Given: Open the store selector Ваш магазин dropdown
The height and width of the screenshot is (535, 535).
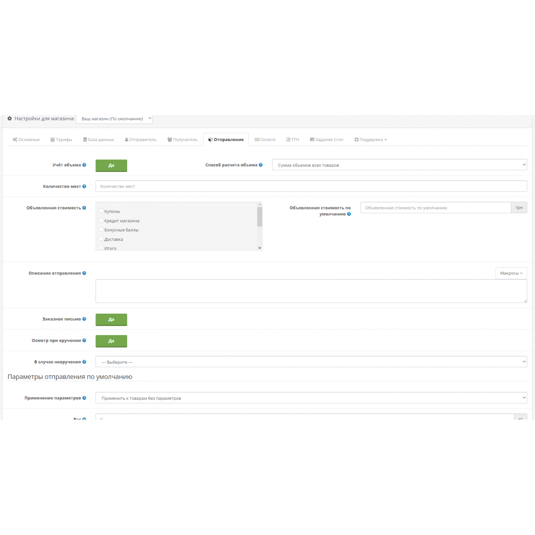Looking at the screenshot, I should pos(114,119).
